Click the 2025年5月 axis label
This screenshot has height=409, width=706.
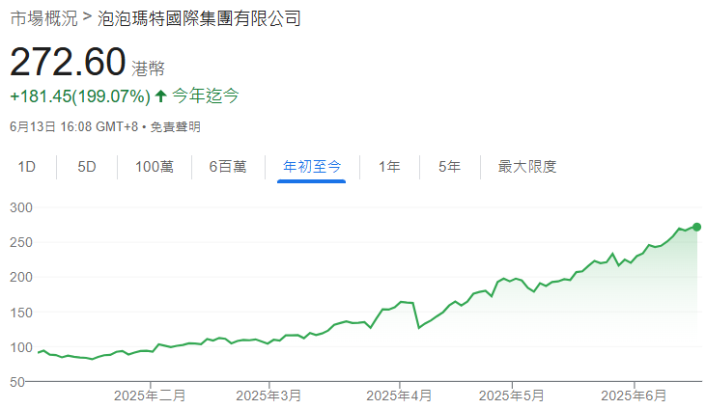[512, 395]
